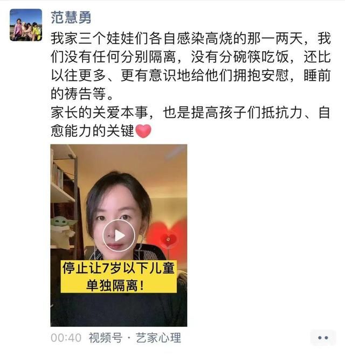This screenshot has width=345, height=356.
Task: Open the two-dot like and comment menu
Action: coord(323,338)
